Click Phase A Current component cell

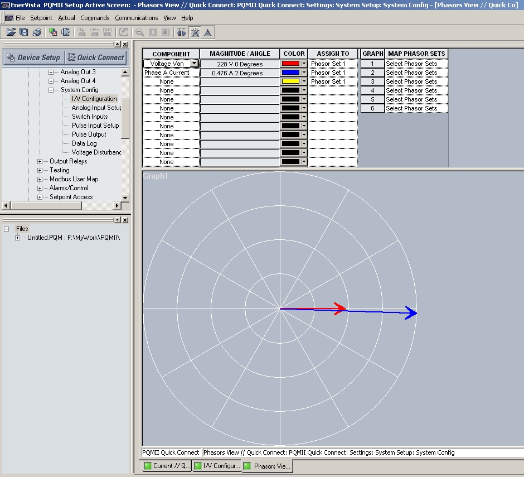[x=171, y=73]
